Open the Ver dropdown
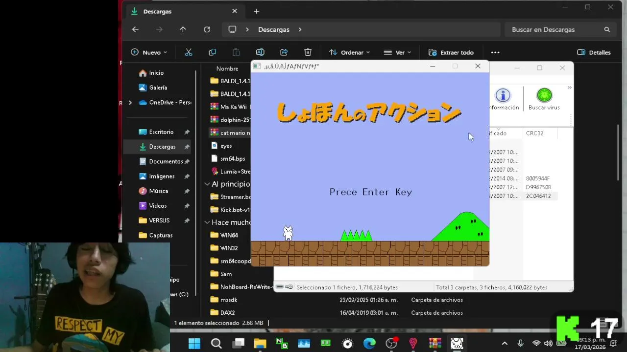The width and height of the screenshot is (627, 352). coord(397,52)
